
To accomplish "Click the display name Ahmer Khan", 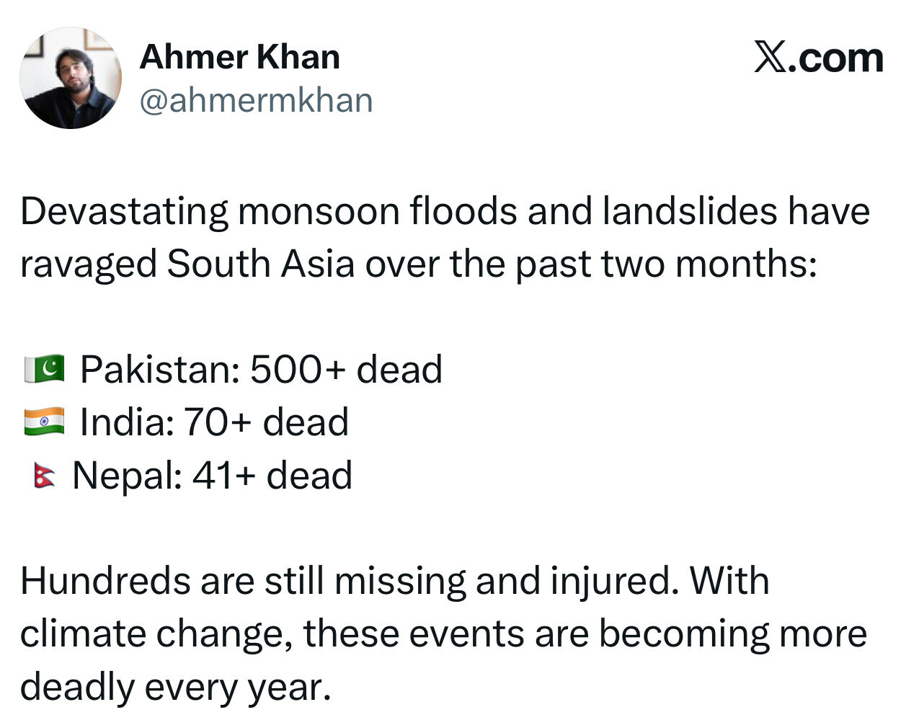I will click(239, 57).
